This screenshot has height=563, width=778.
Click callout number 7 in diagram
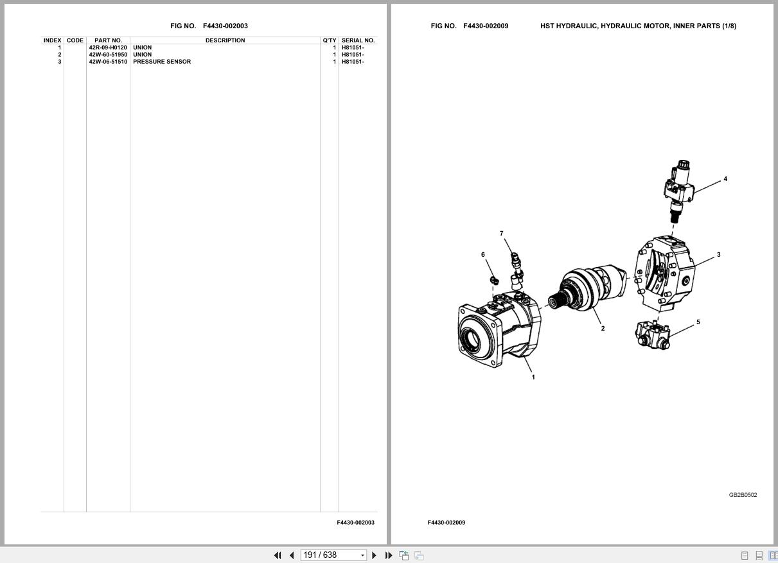point(502,234)
